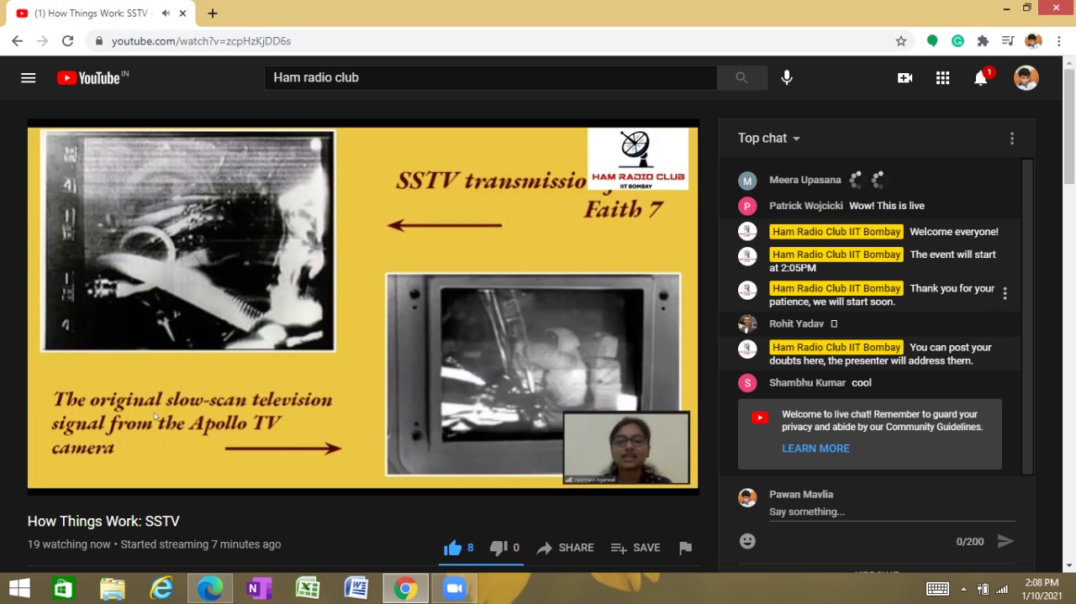The height and width of the screenshot is (604, 1076).
Task: Open the Windows Start menu
Action: (18, 588)
